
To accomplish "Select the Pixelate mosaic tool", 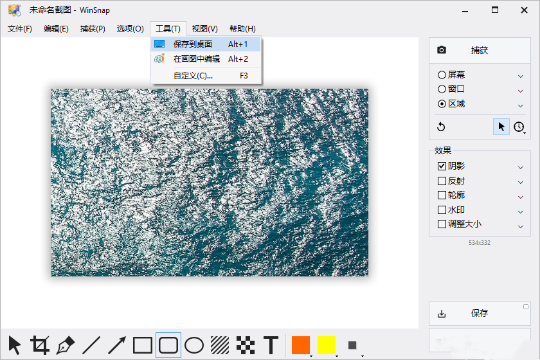I will pyautogui.click(x=246, y=345).
